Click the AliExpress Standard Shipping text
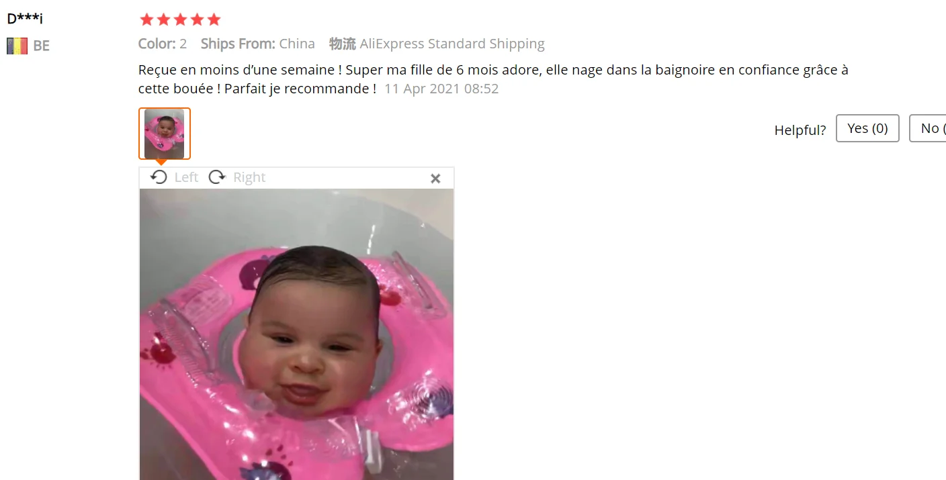Viewport: 946px width, 480px height. pos(452,44)
